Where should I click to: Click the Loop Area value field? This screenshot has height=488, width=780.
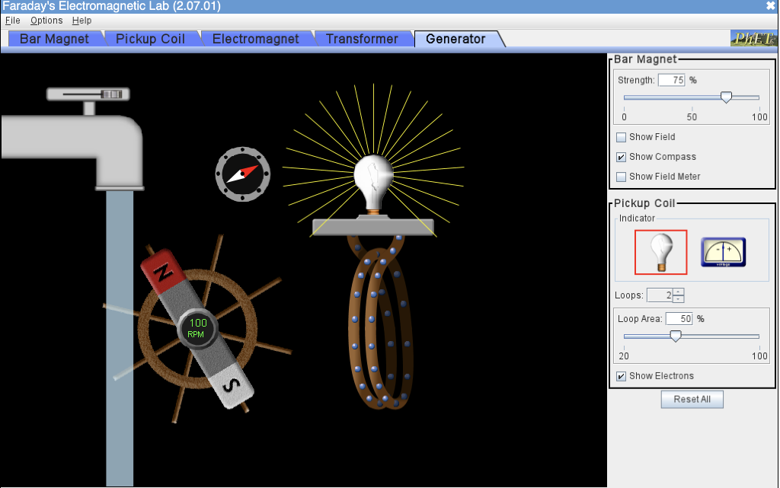click(x=679, y=318)
